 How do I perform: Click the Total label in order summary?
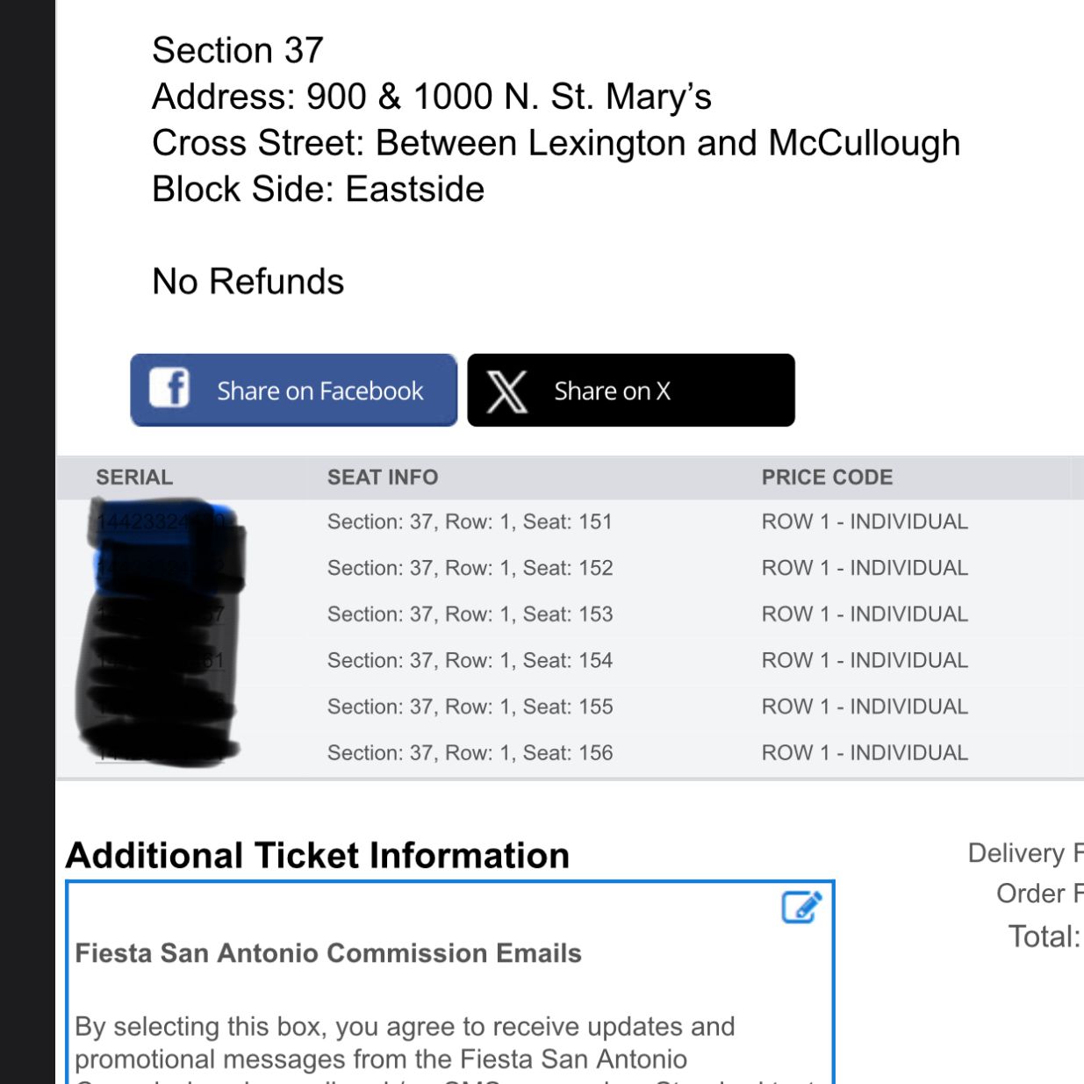click(x=1045, y=937)
